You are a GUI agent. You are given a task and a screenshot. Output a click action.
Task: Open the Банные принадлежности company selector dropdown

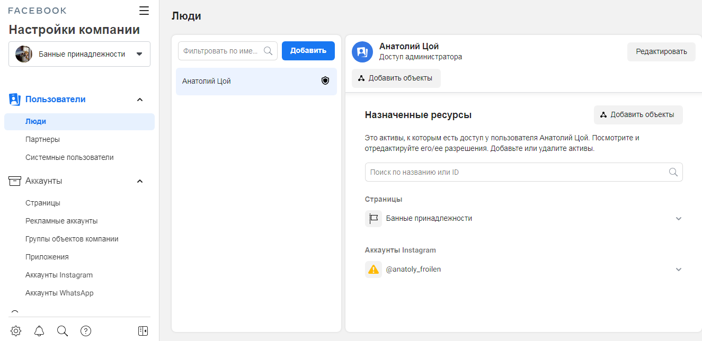click(x=79, y=54)
